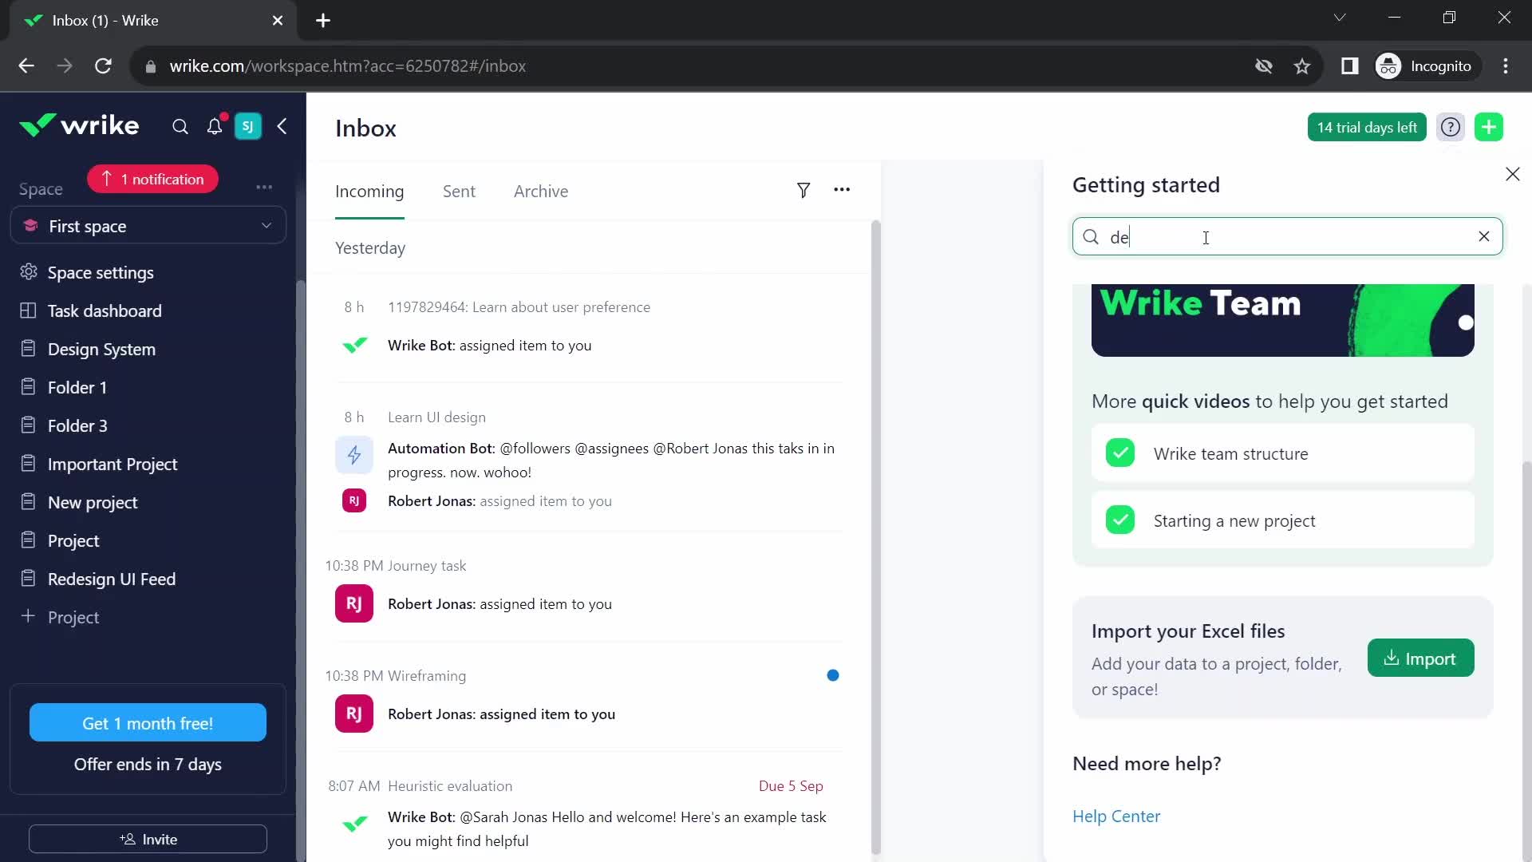1532x862 pixels.
Task: Open the Inbox more options ellipsis
Action: 842,190
